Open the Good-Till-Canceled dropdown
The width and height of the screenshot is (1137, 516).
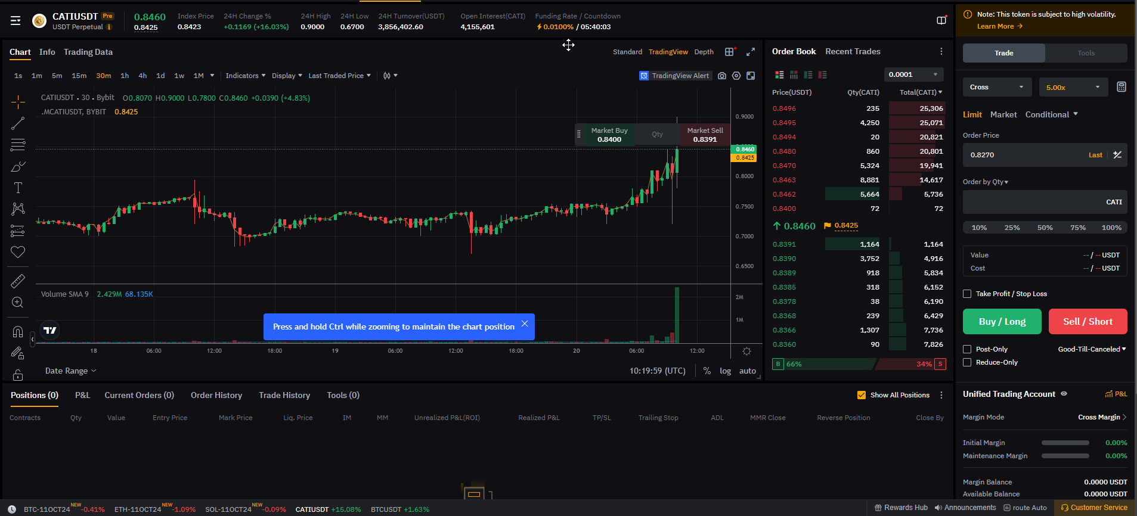1091,349
